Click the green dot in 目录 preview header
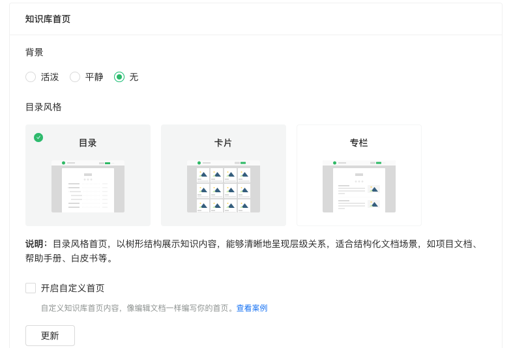The height and width of the screenshot is (348, 526). pyautogui.click(x=63, y=163)
